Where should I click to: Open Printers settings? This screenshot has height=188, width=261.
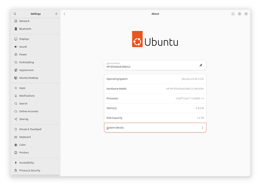pyautogui.click(x=36, y=152)
